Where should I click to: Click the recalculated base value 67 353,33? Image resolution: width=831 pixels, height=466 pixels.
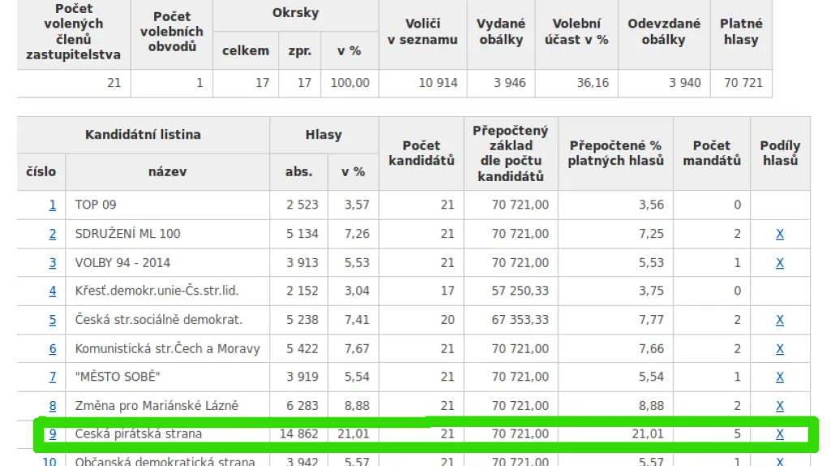(520, 320)
